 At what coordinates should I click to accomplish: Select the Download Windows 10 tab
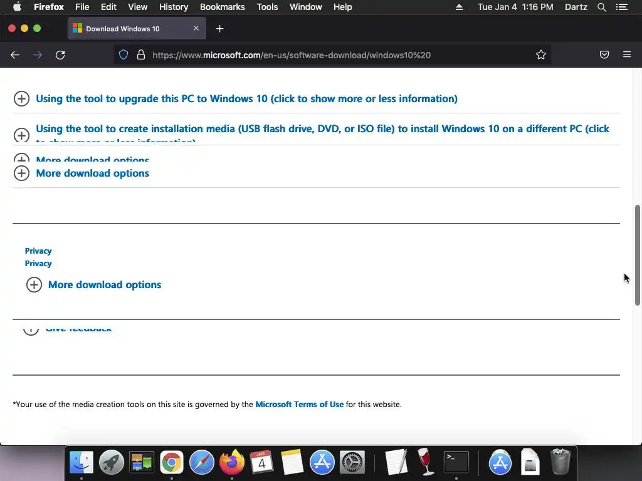point(137,29)
